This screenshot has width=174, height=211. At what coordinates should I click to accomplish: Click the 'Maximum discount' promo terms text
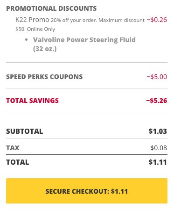click(122, 20)
